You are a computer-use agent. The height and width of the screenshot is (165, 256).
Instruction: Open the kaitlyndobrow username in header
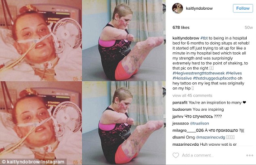point(199,8)
